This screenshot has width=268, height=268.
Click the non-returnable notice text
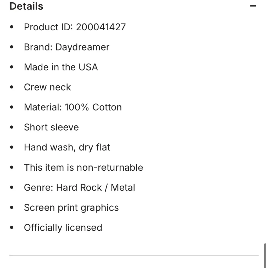(x=83, y=167)
